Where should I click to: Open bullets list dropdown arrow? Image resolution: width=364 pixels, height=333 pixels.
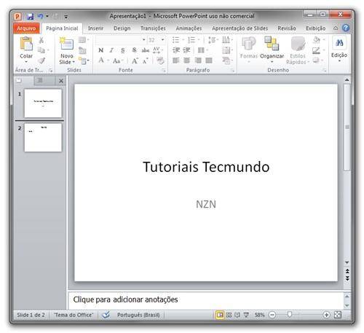click(183, 40)
